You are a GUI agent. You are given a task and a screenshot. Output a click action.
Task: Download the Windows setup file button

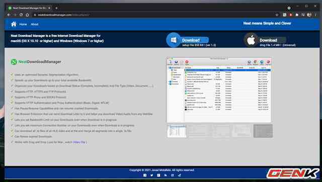click(x=195, y=40)
